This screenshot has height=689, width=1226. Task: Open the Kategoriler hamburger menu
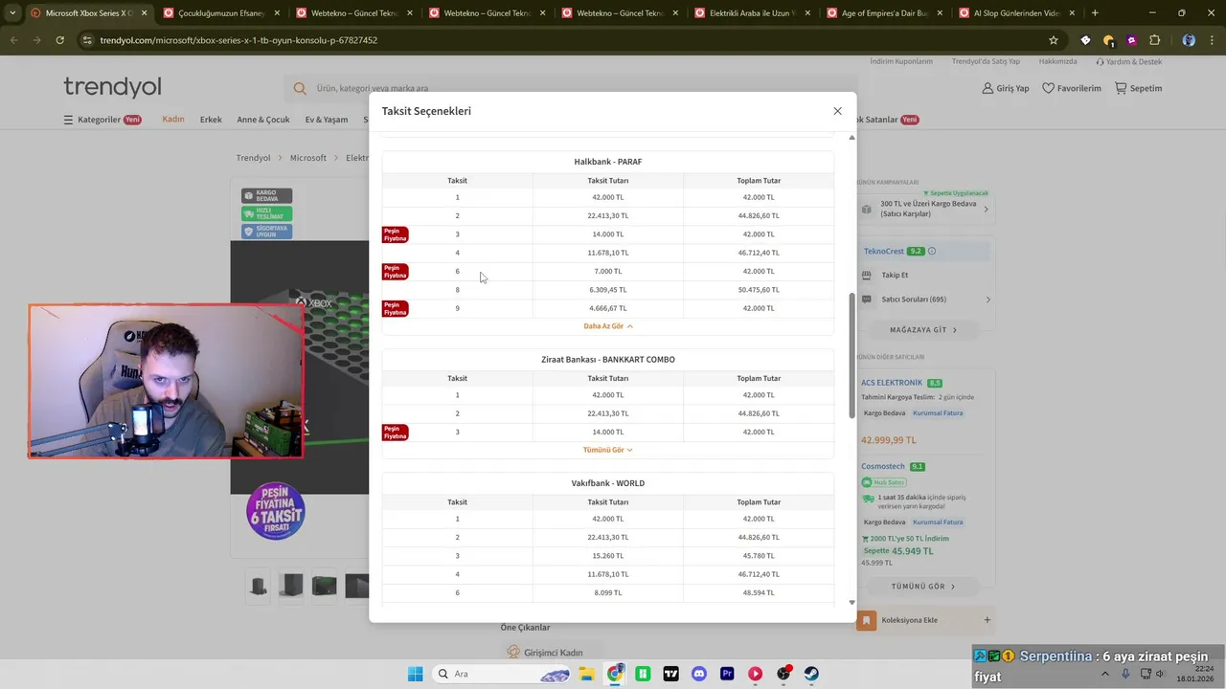tap(102, 120)
